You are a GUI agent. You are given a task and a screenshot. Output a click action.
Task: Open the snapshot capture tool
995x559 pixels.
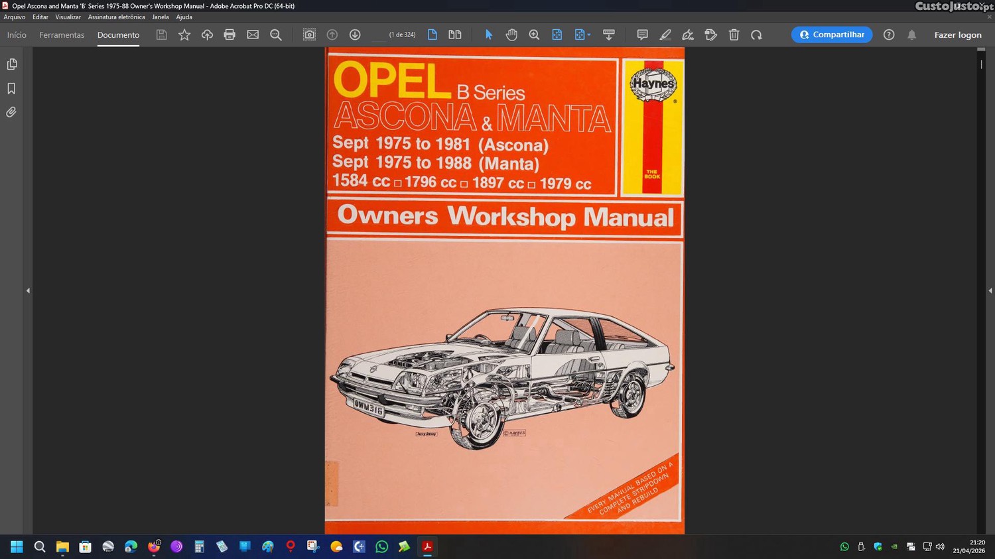click(x=309, y=35)
